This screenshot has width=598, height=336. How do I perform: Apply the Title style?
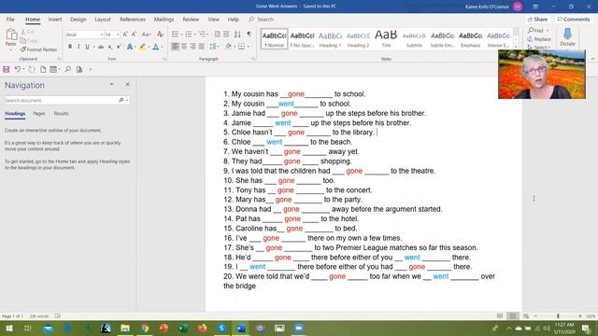point(386,39)
